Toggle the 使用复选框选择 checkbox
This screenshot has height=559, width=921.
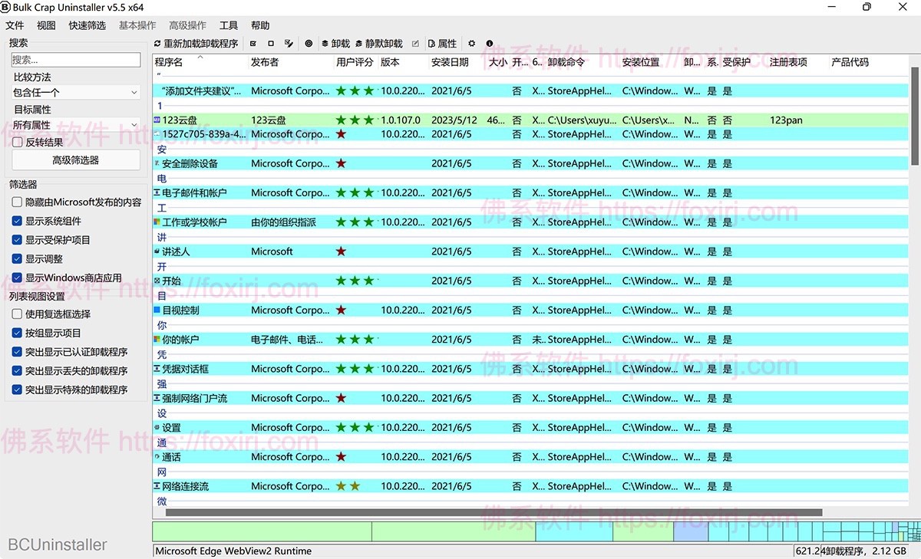click(x=18, y=314)
